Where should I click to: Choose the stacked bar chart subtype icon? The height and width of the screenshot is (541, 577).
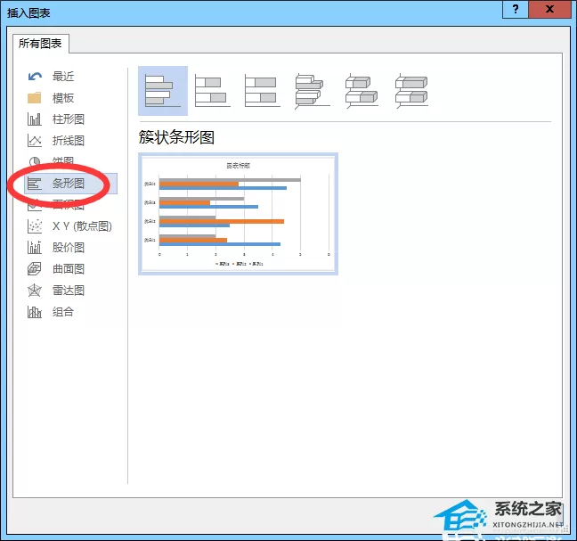[x=213, y=91]
